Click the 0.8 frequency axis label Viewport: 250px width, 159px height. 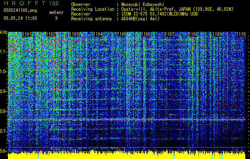point(4,111)
